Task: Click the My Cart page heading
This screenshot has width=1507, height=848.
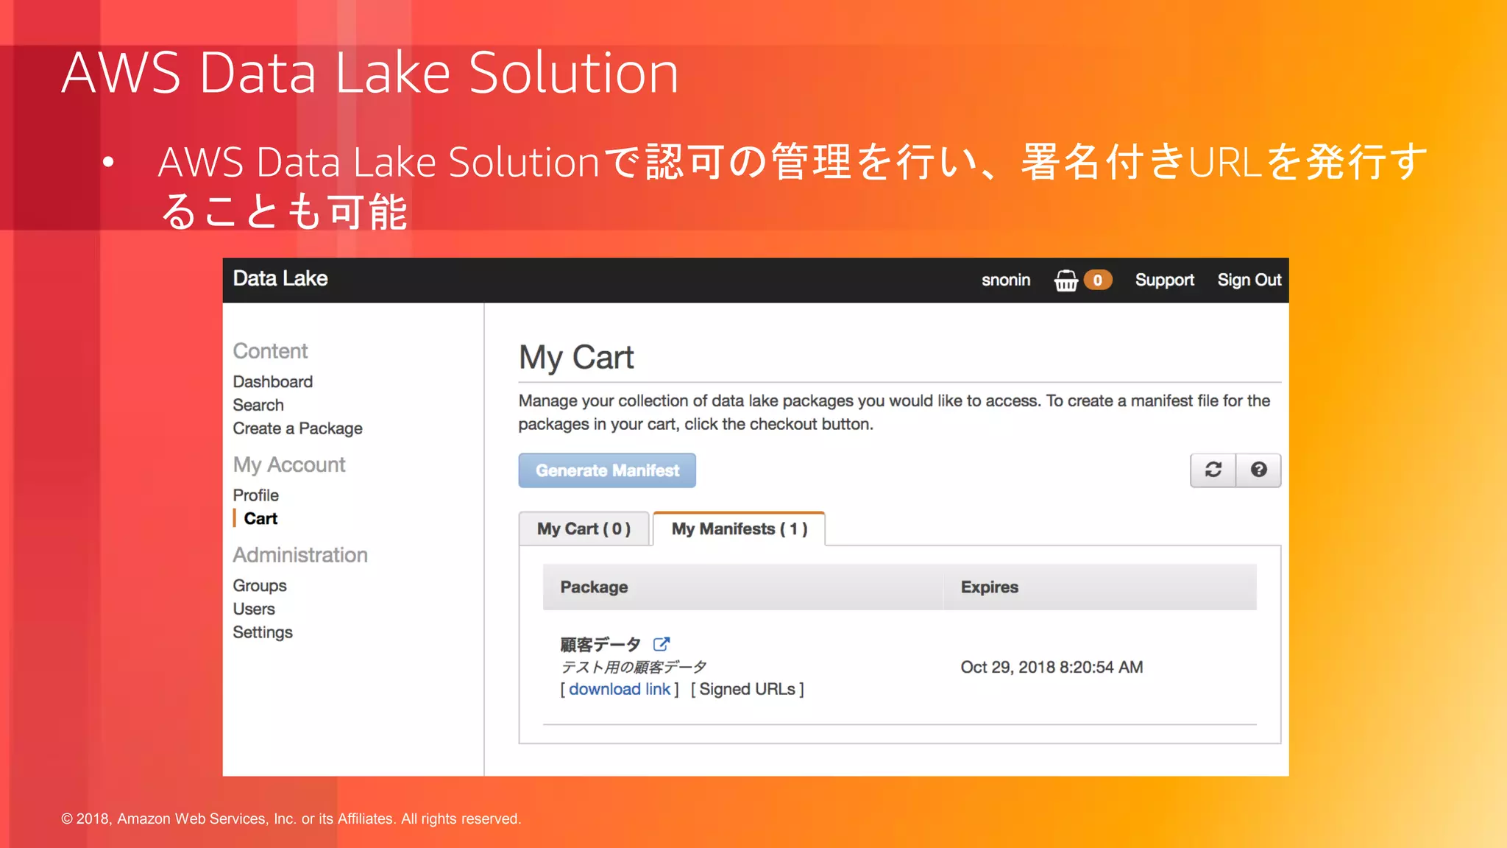Action: click(x=576, y=358)
